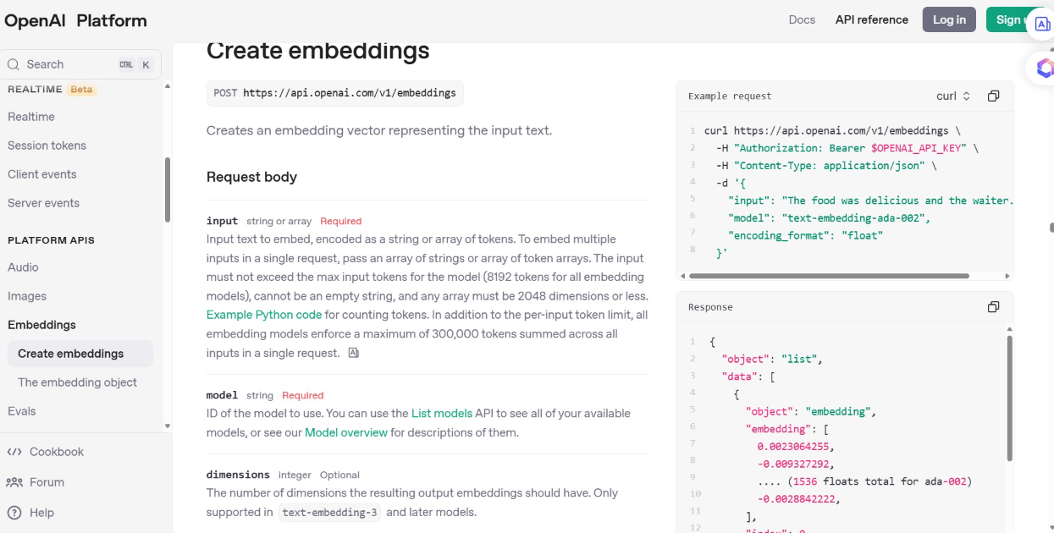Copy the Response code block
1054x533 pixels.
click(994, 306)
